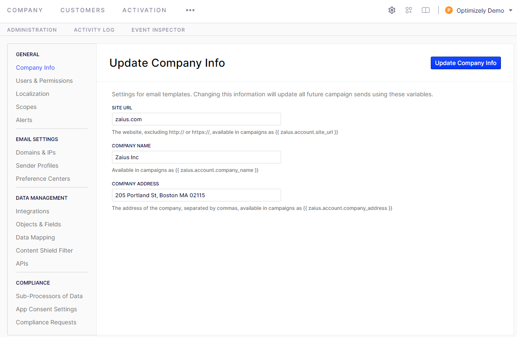Open Compliance Requests settings

46,322
